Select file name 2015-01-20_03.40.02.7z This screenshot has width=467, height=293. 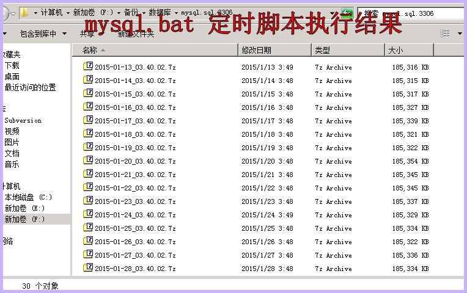[x=135, y=161]
